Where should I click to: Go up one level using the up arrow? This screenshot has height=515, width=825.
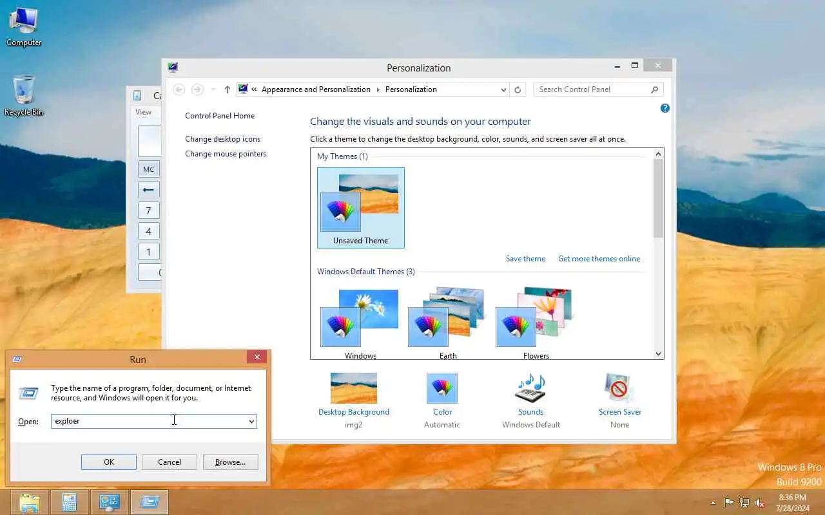point(227,89)
